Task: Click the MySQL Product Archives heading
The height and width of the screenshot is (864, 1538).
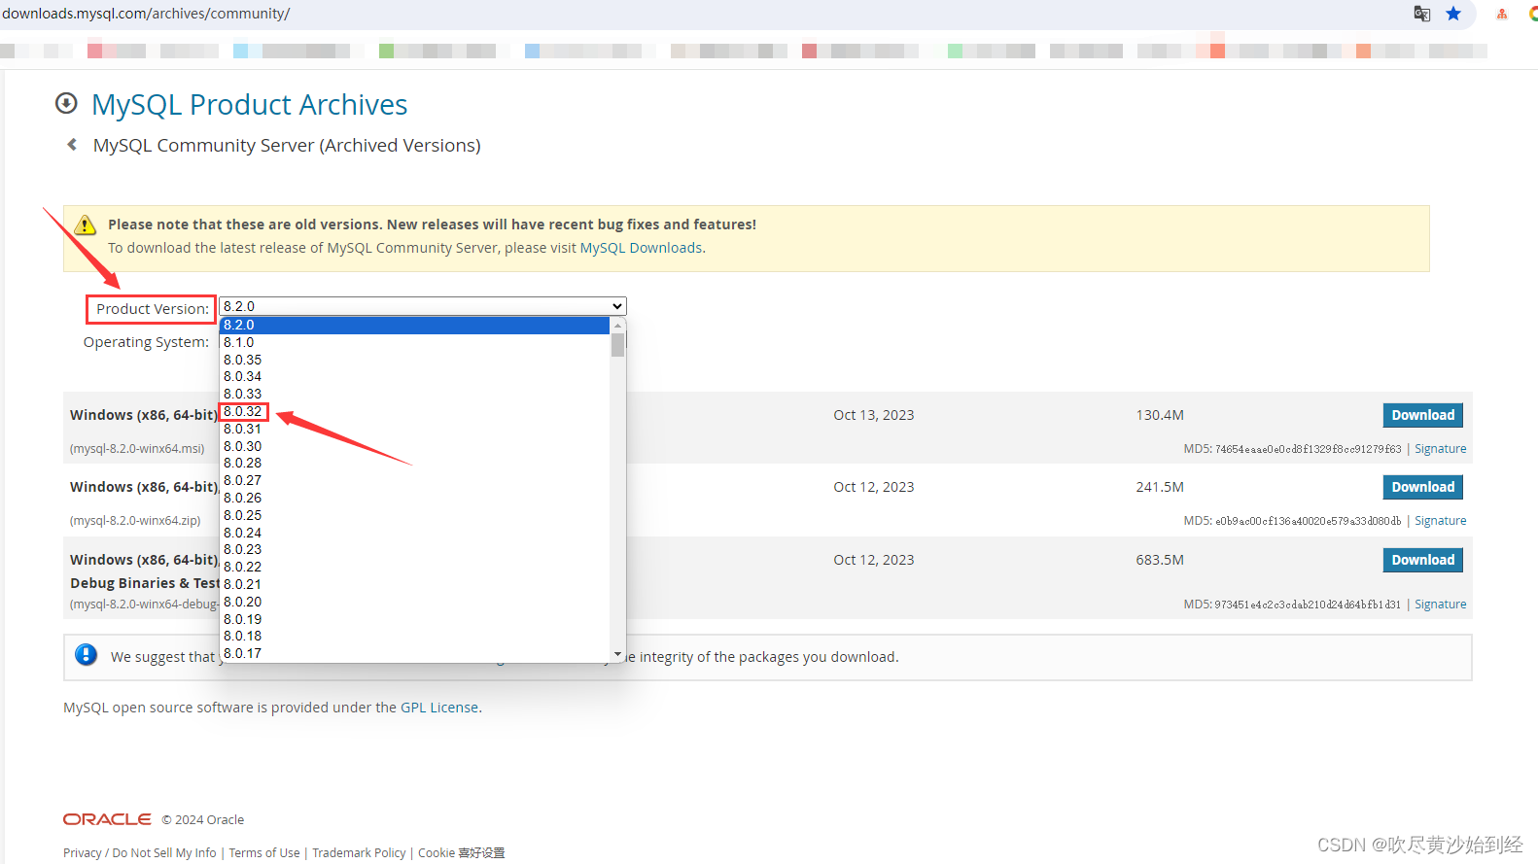Action: tap(250, 104)
